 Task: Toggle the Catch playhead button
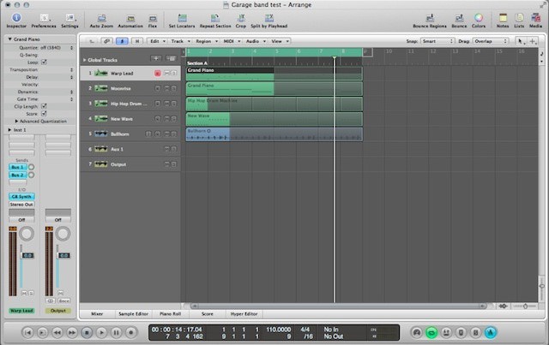[x=122, y=41]
